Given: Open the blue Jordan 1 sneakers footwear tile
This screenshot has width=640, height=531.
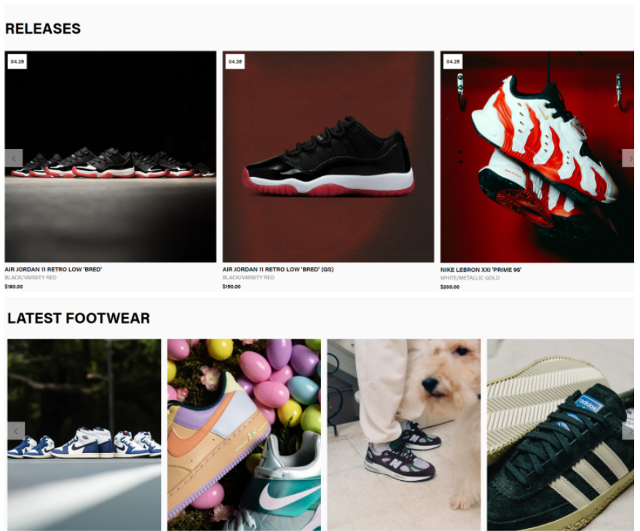Looking at the screenshot, I should pyautogui.click(x=84, y=435).
